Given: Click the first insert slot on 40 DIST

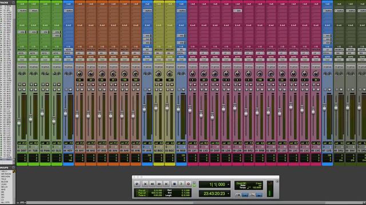Looking at the screenshot, I should (x=22, y=11).
